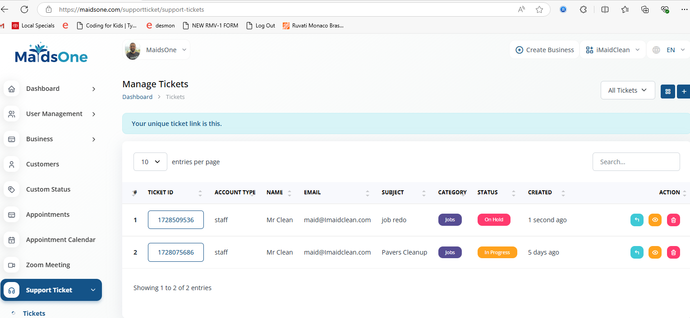This screenshot has width=690, height=318.
Task: Open ticket ID 1728075686 link
Action: click(175, 252)
